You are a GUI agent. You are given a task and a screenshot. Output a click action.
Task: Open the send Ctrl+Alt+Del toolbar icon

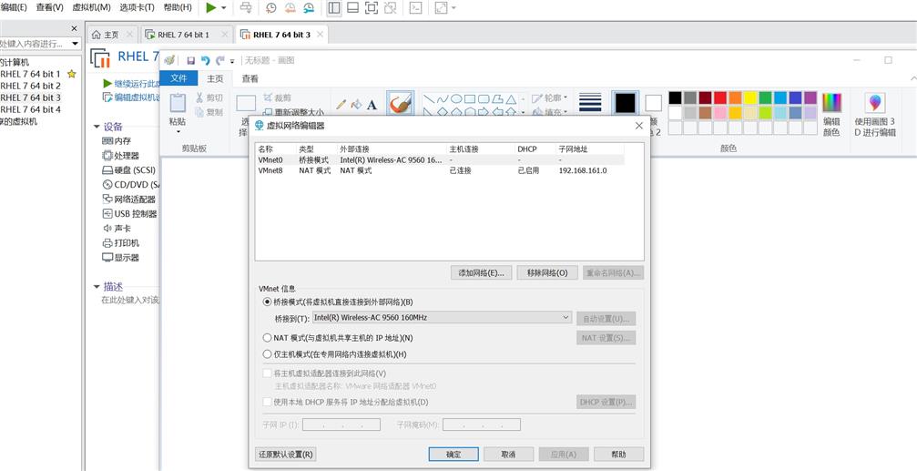pos(246,7)
